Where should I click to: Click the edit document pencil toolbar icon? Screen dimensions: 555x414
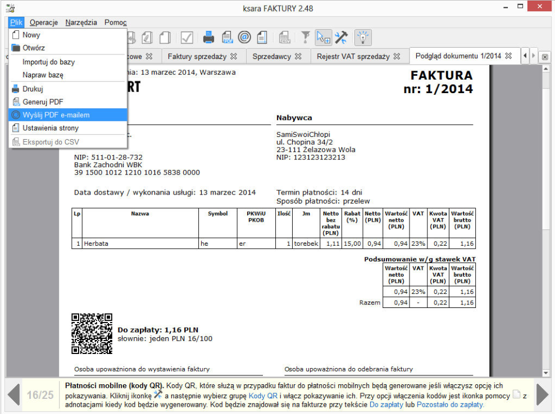click(x=147, y=38)
